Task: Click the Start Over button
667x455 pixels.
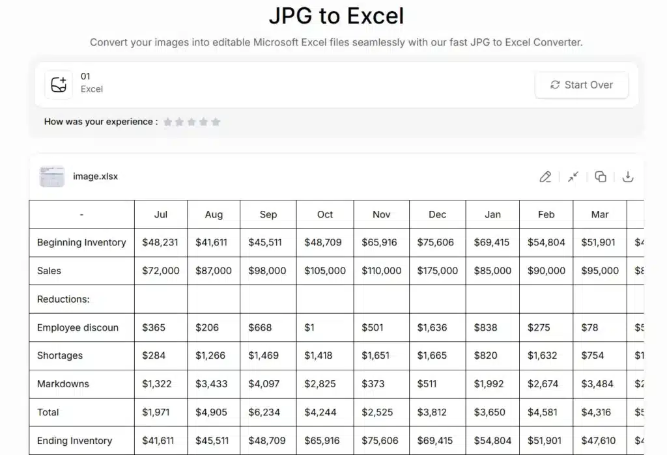Action: [x=581, y=85]
